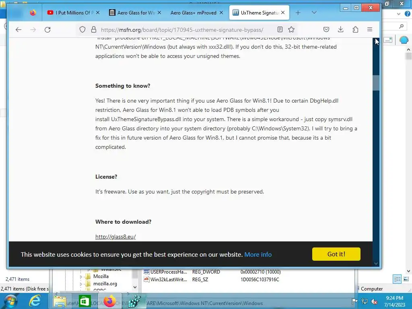This screenshot has width=412, height=309.
Task: Switch Explorer window to details view icon
Action: click(x=397, y=279)
